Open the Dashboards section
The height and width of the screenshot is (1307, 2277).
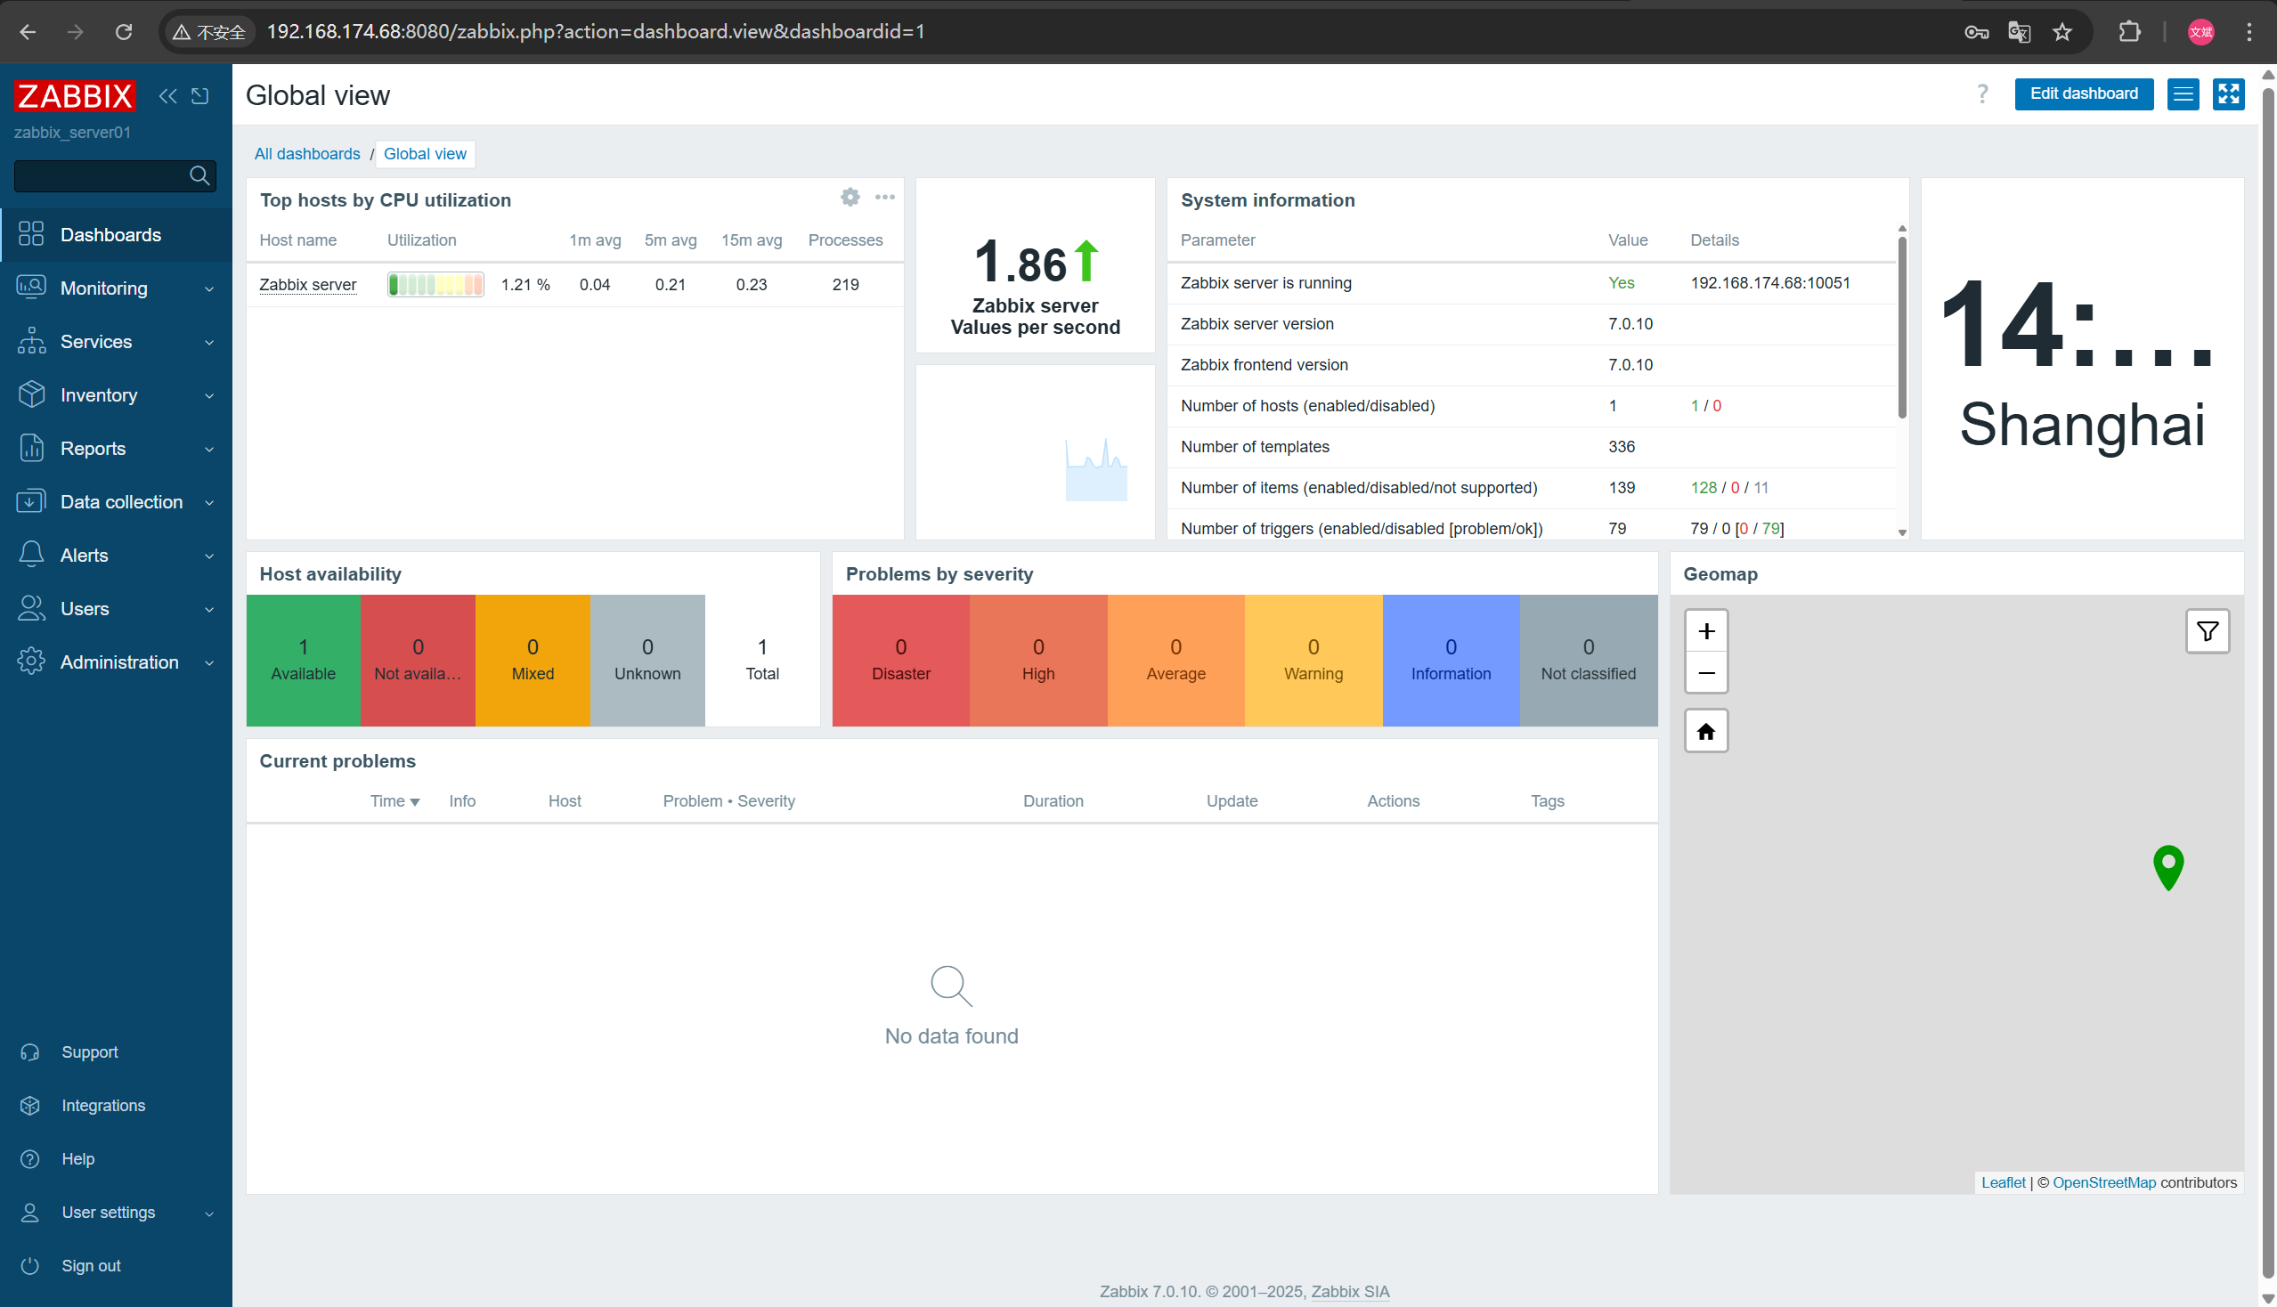point(116,234)
